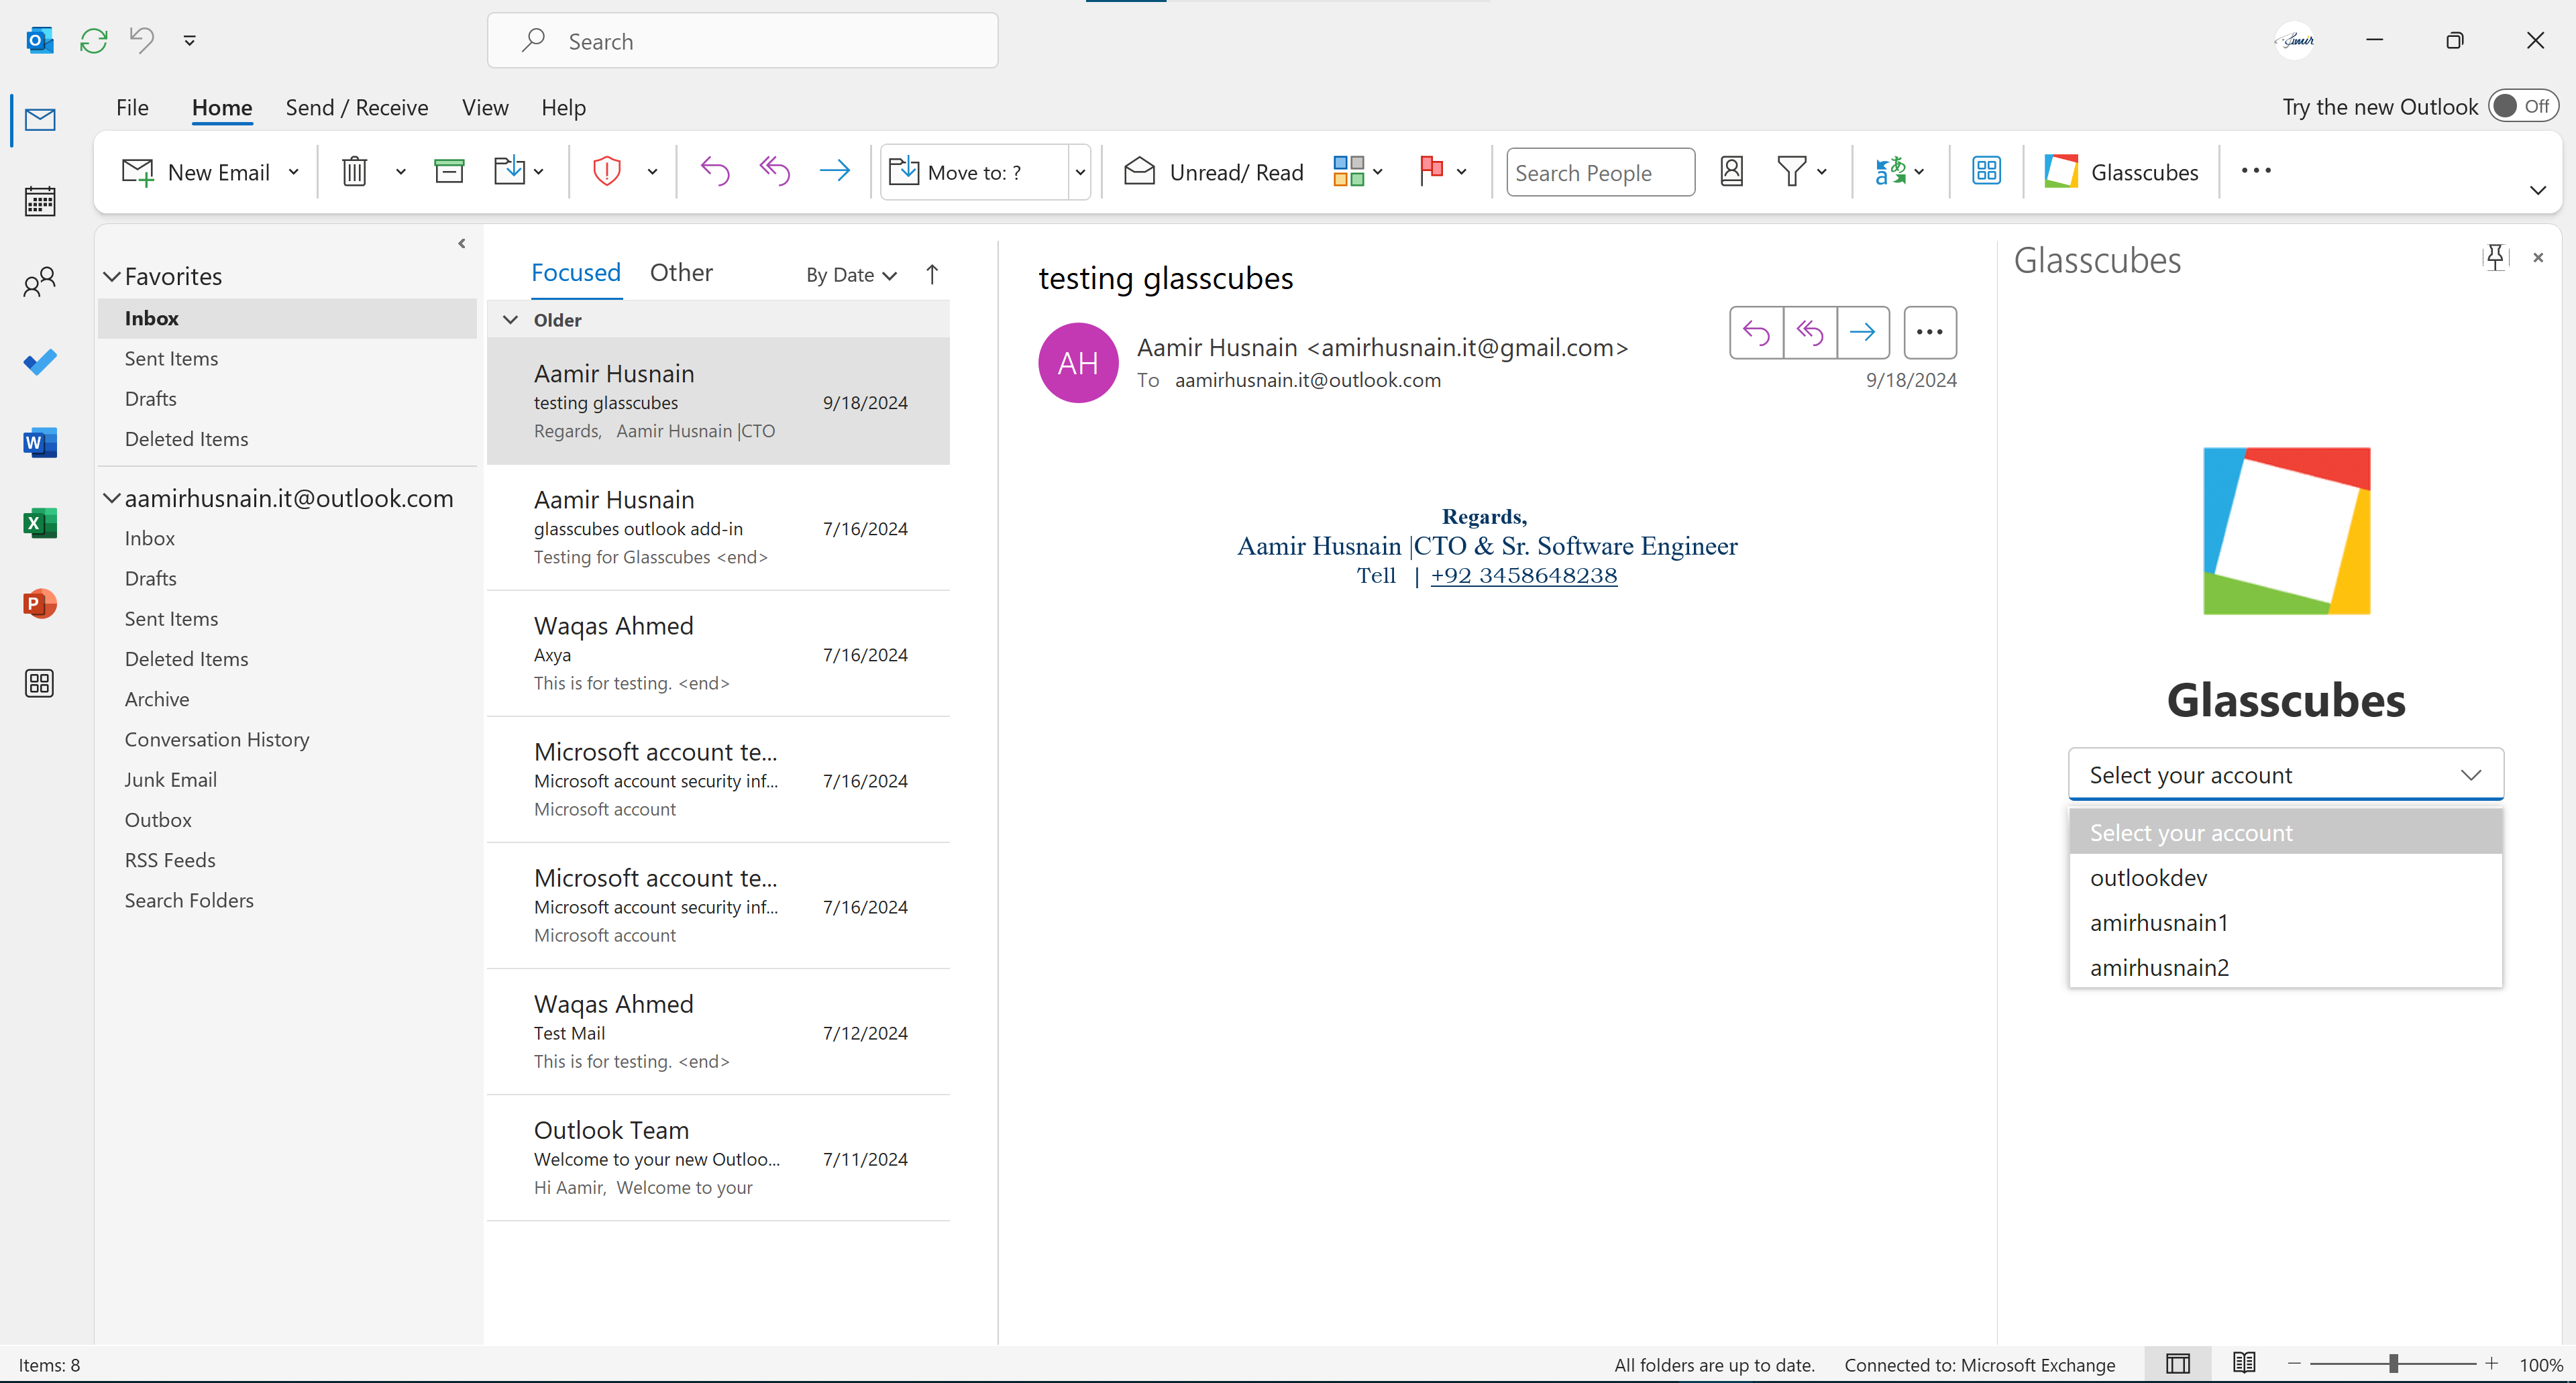This screenshot has width=2576, height=1383.
Task: Open the Address Book icon
Action: click(x=1732, y=171)
